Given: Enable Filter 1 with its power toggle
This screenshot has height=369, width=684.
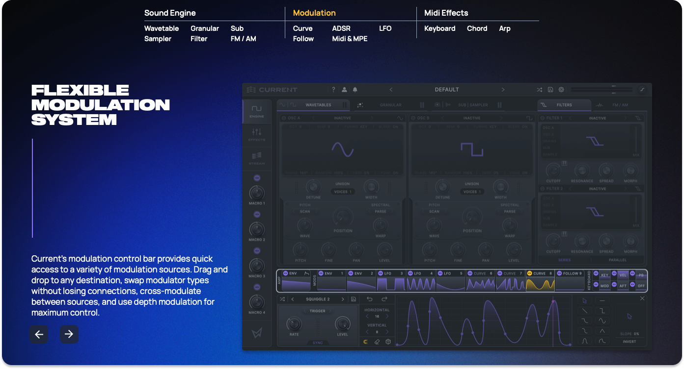Looking at the screenshot, I should click(x=543, y=118).
